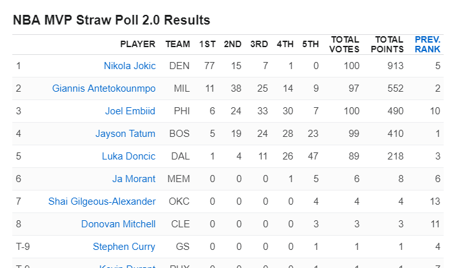The image size is (454, 268).
Task: Click Jokic's 913 total points cell
Action: (396, 66)
